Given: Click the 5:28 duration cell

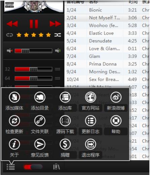Looking at the screenshot, I should tap(132, 26).
